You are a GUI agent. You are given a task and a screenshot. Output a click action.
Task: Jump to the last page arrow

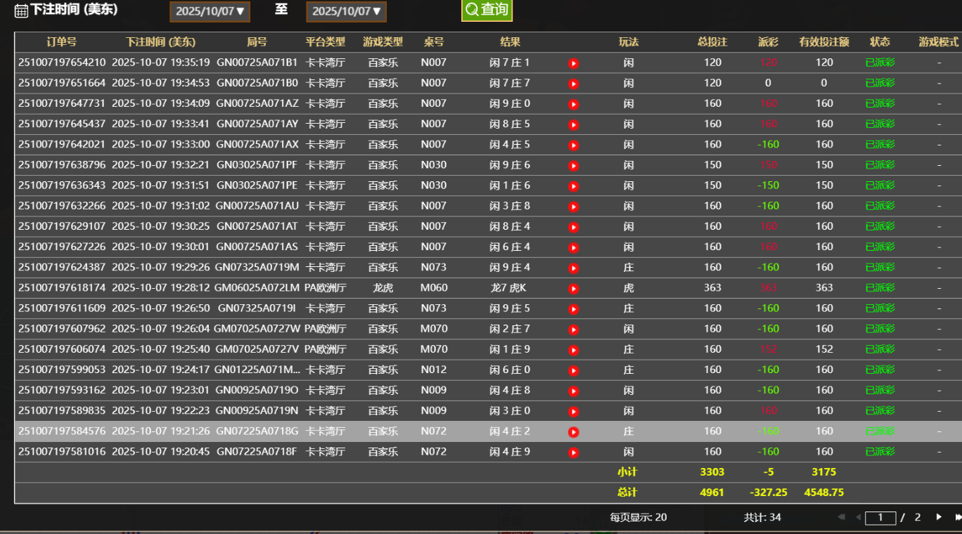tap(957, 517)
